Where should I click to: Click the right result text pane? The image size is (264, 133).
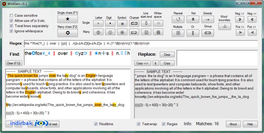[x=196, y=94]
